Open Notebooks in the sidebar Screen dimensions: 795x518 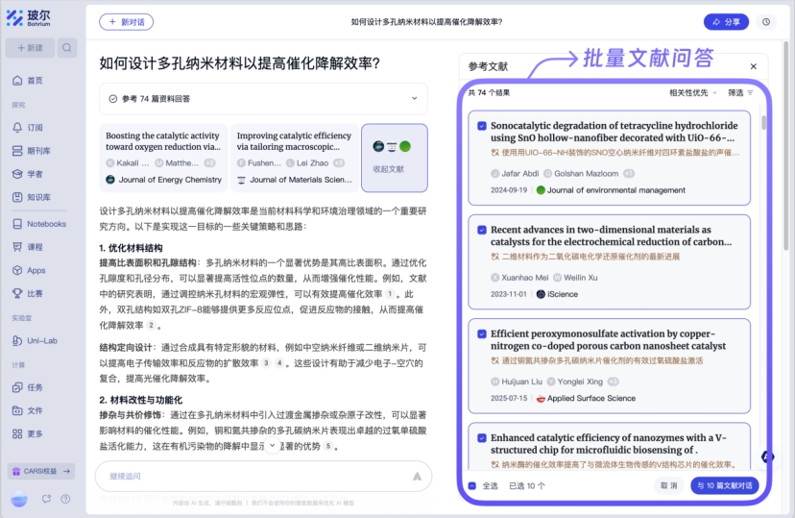45,224
